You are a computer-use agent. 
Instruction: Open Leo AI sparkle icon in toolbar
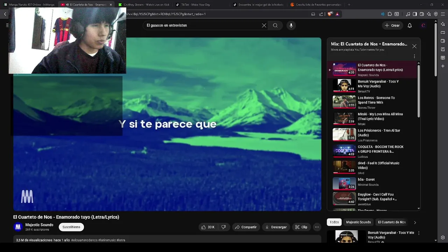click(429, 14)
